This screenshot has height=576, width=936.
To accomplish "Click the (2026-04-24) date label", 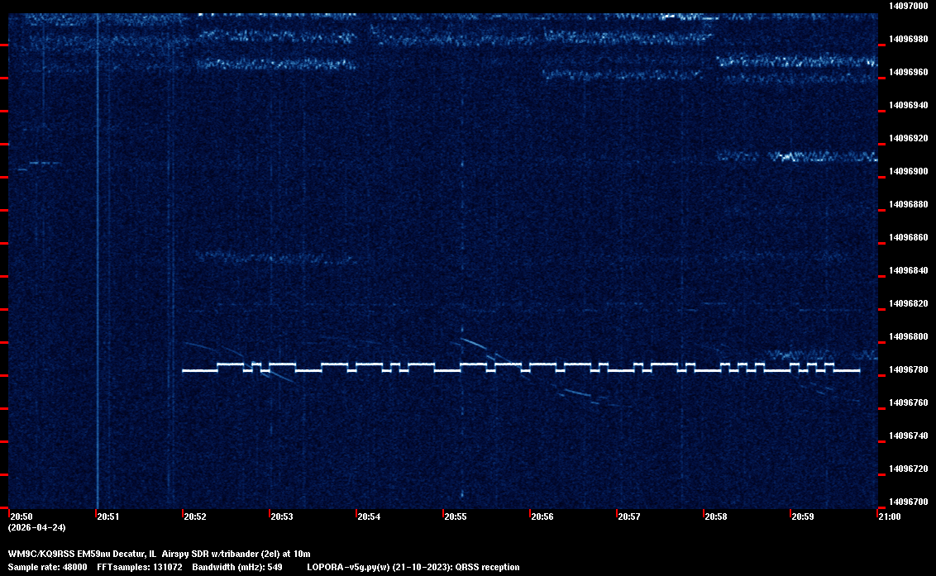I will tap(37, 527).
